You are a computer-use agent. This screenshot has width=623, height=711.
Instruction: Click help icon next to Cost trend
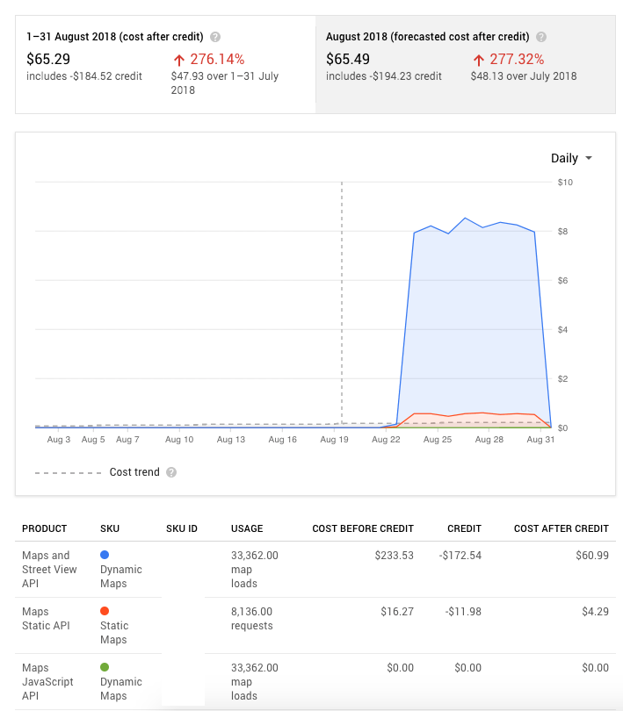pyautogui.click(x=171, y=472)
